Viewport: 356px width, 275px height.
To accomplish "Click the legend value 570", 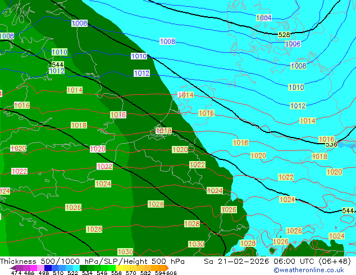I will (x=131, y=273).
